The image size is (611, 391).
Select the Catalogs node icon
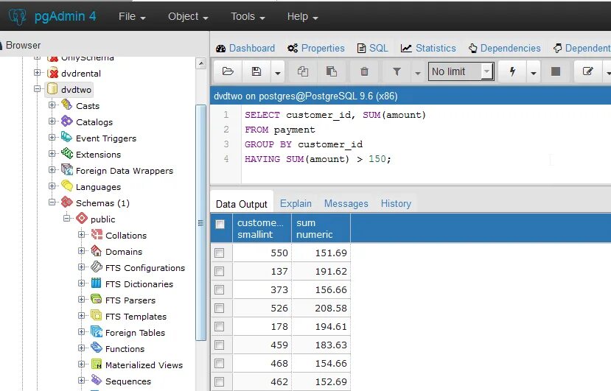pos(66,121)
